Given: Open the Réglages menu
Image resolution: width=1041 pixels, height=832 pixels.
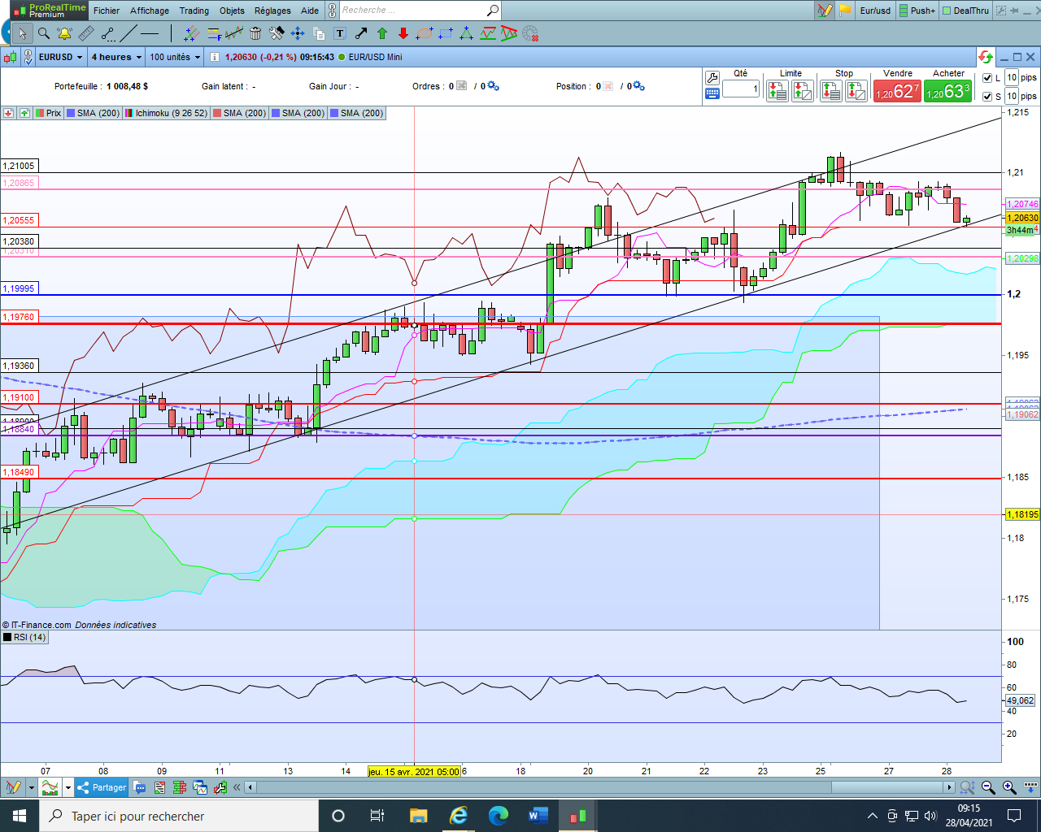Looking at the screenshot, I should coord(272,11).
